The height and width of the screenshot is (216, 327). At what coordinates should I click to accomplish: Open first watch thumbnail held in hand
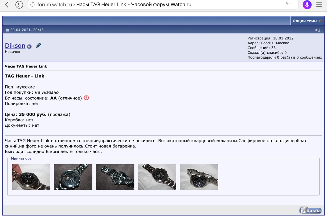click(31, 177)
